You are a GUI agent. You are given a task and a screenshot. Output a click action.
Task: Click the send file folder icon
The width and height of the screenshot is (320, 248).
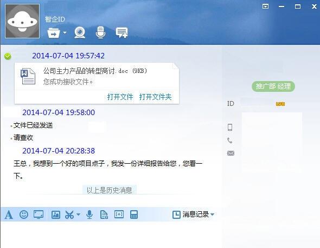click(54, 33)
